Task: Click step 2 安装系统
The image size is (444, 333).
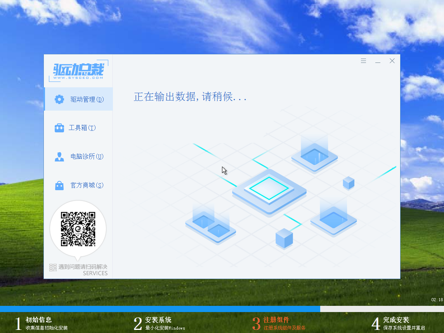Action: pyautogui.click(x=158, y=320)
